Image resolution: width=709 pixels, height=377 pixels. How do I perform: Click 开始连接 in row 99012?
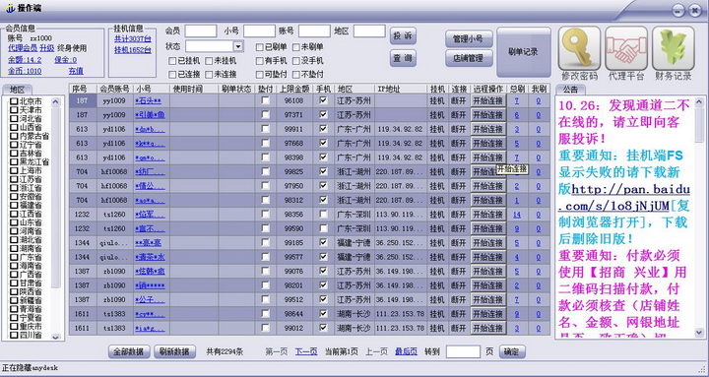[487, 328]
